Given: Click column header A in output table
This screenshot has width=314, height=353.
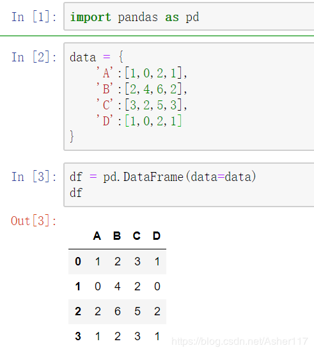Looking at the screenshot, I should coord(97,236).
